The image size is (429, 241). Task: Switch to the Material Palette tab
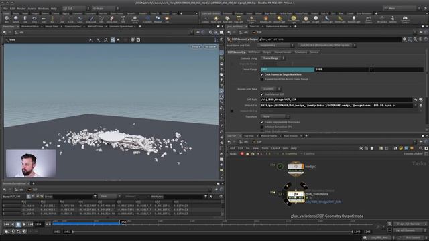(x=269, y=135)
